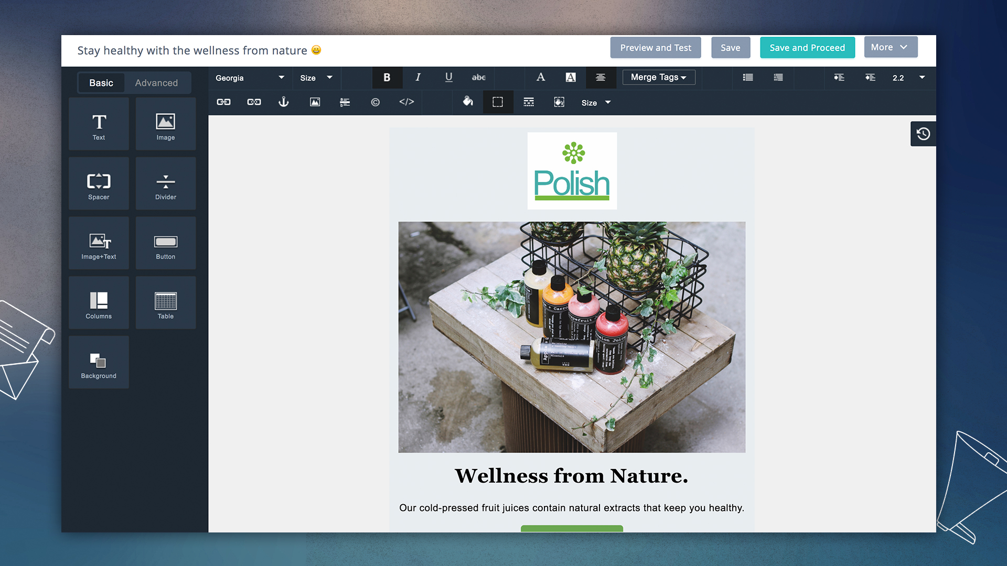1007x566 pixels.
Task: Insert special character with copyright icon
Action: coord(376,102)
